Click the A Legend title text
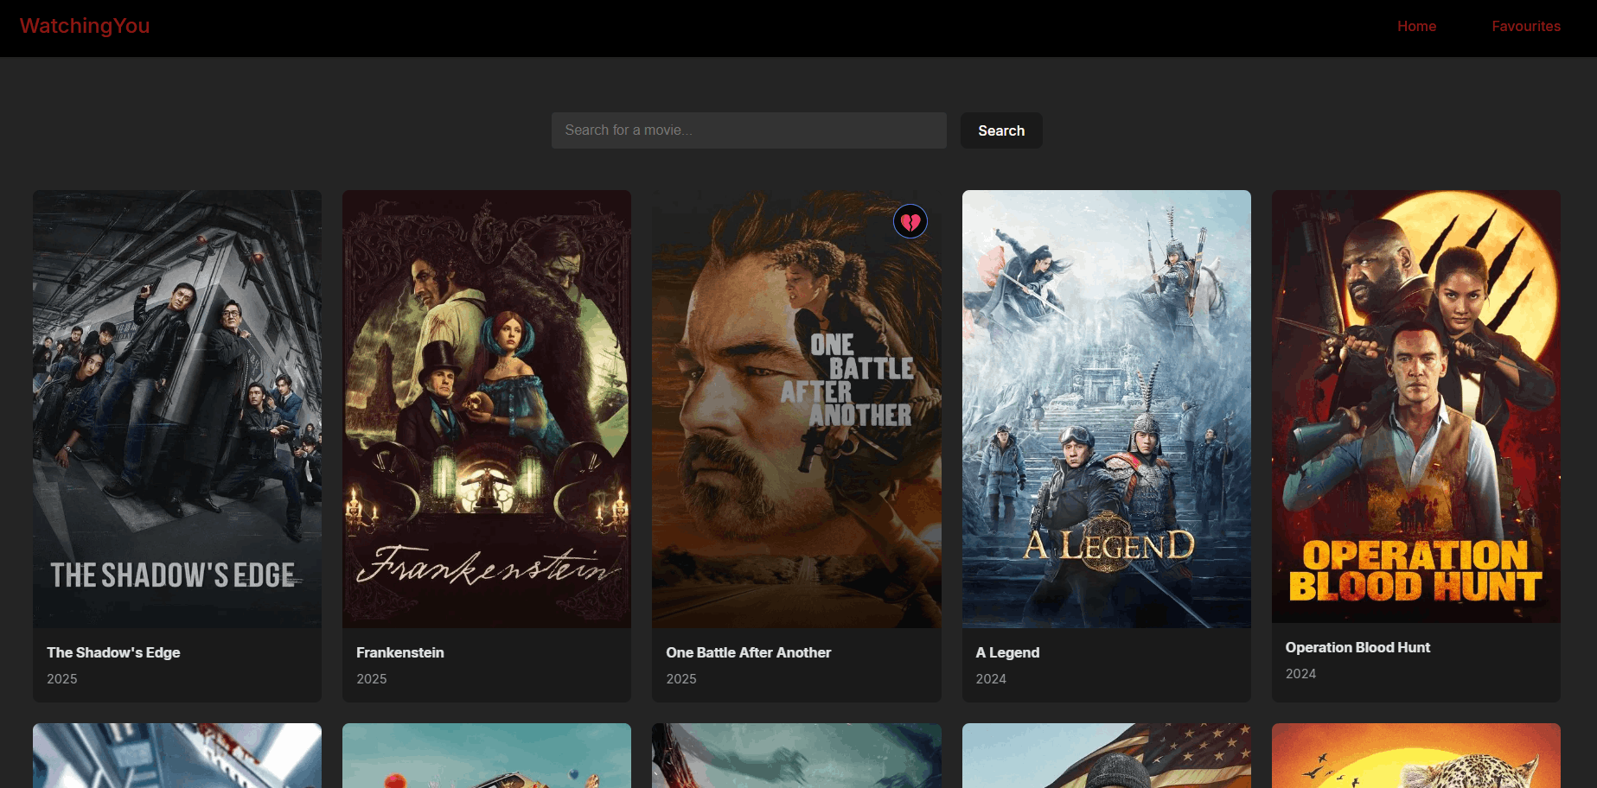Image resolution: width=1597 pixels, height=788 pixels. click(x=1008, y=652)
